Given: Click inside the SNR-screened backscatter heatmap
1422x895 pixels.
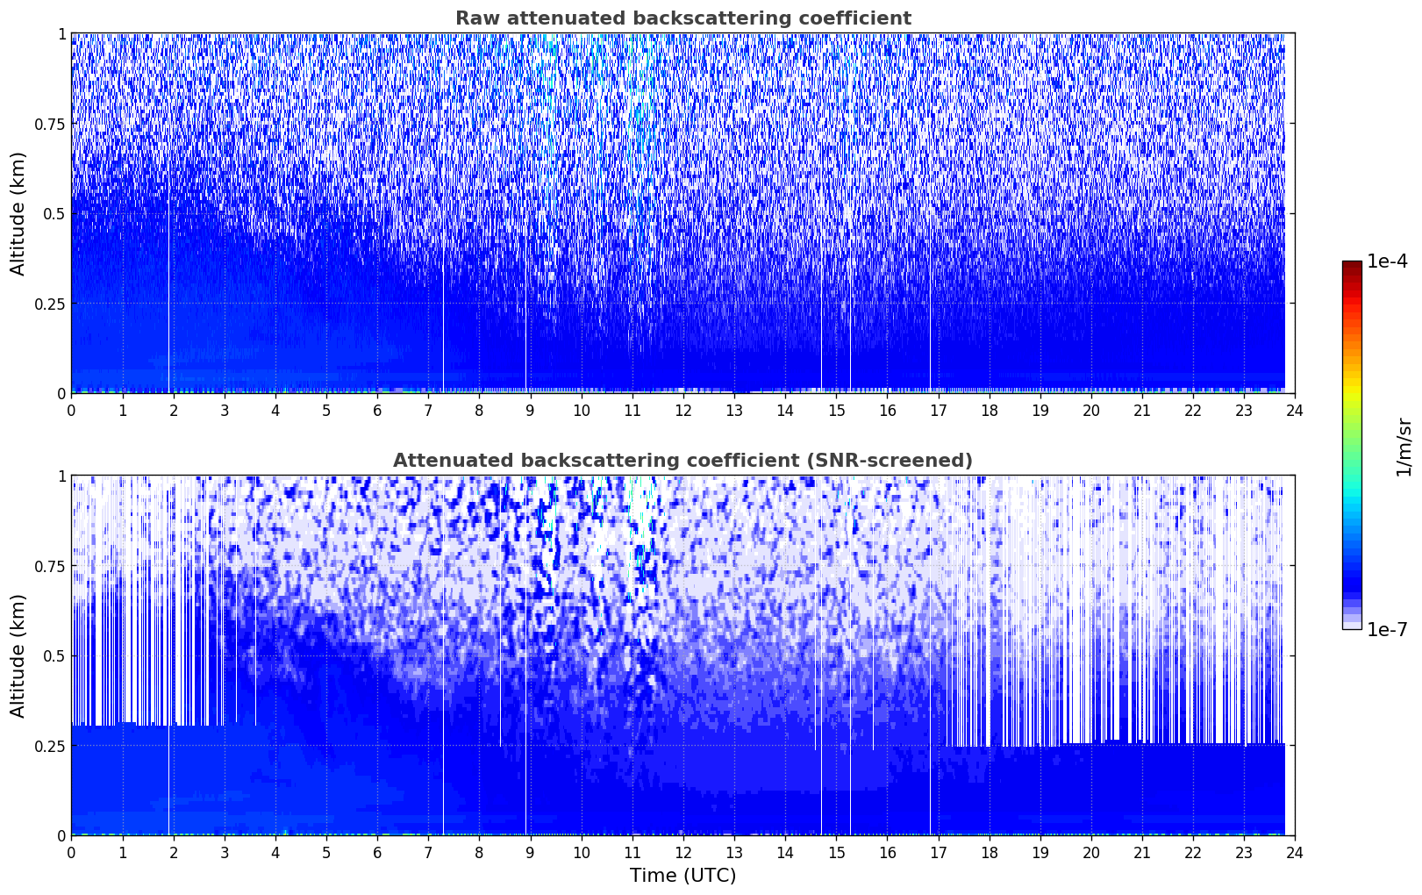Looking at the screenshot, I should (x=682, y=655).
